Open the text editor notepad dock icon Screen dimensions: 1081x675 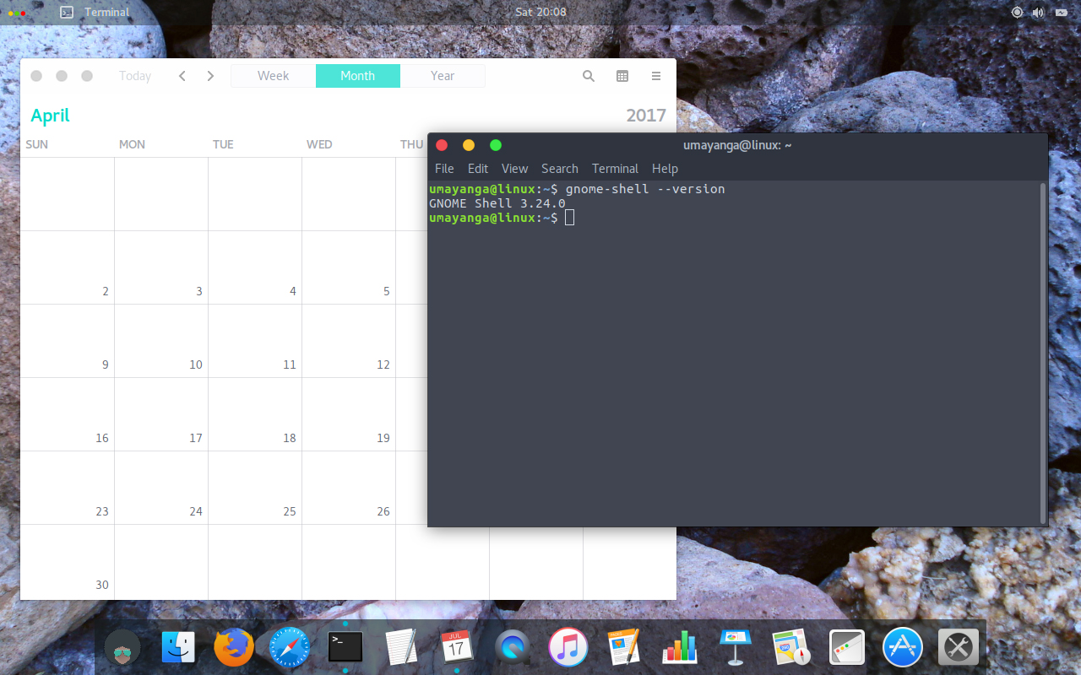pos(401,648)
